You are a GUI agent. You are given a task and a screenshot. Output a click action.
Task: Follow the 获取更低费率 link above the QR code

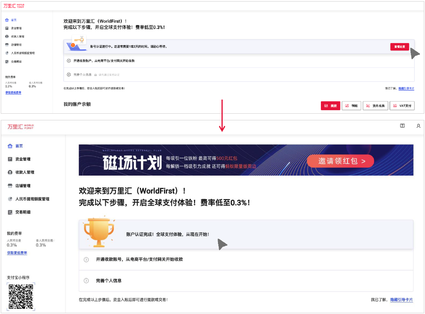click(x=17, y=253)
